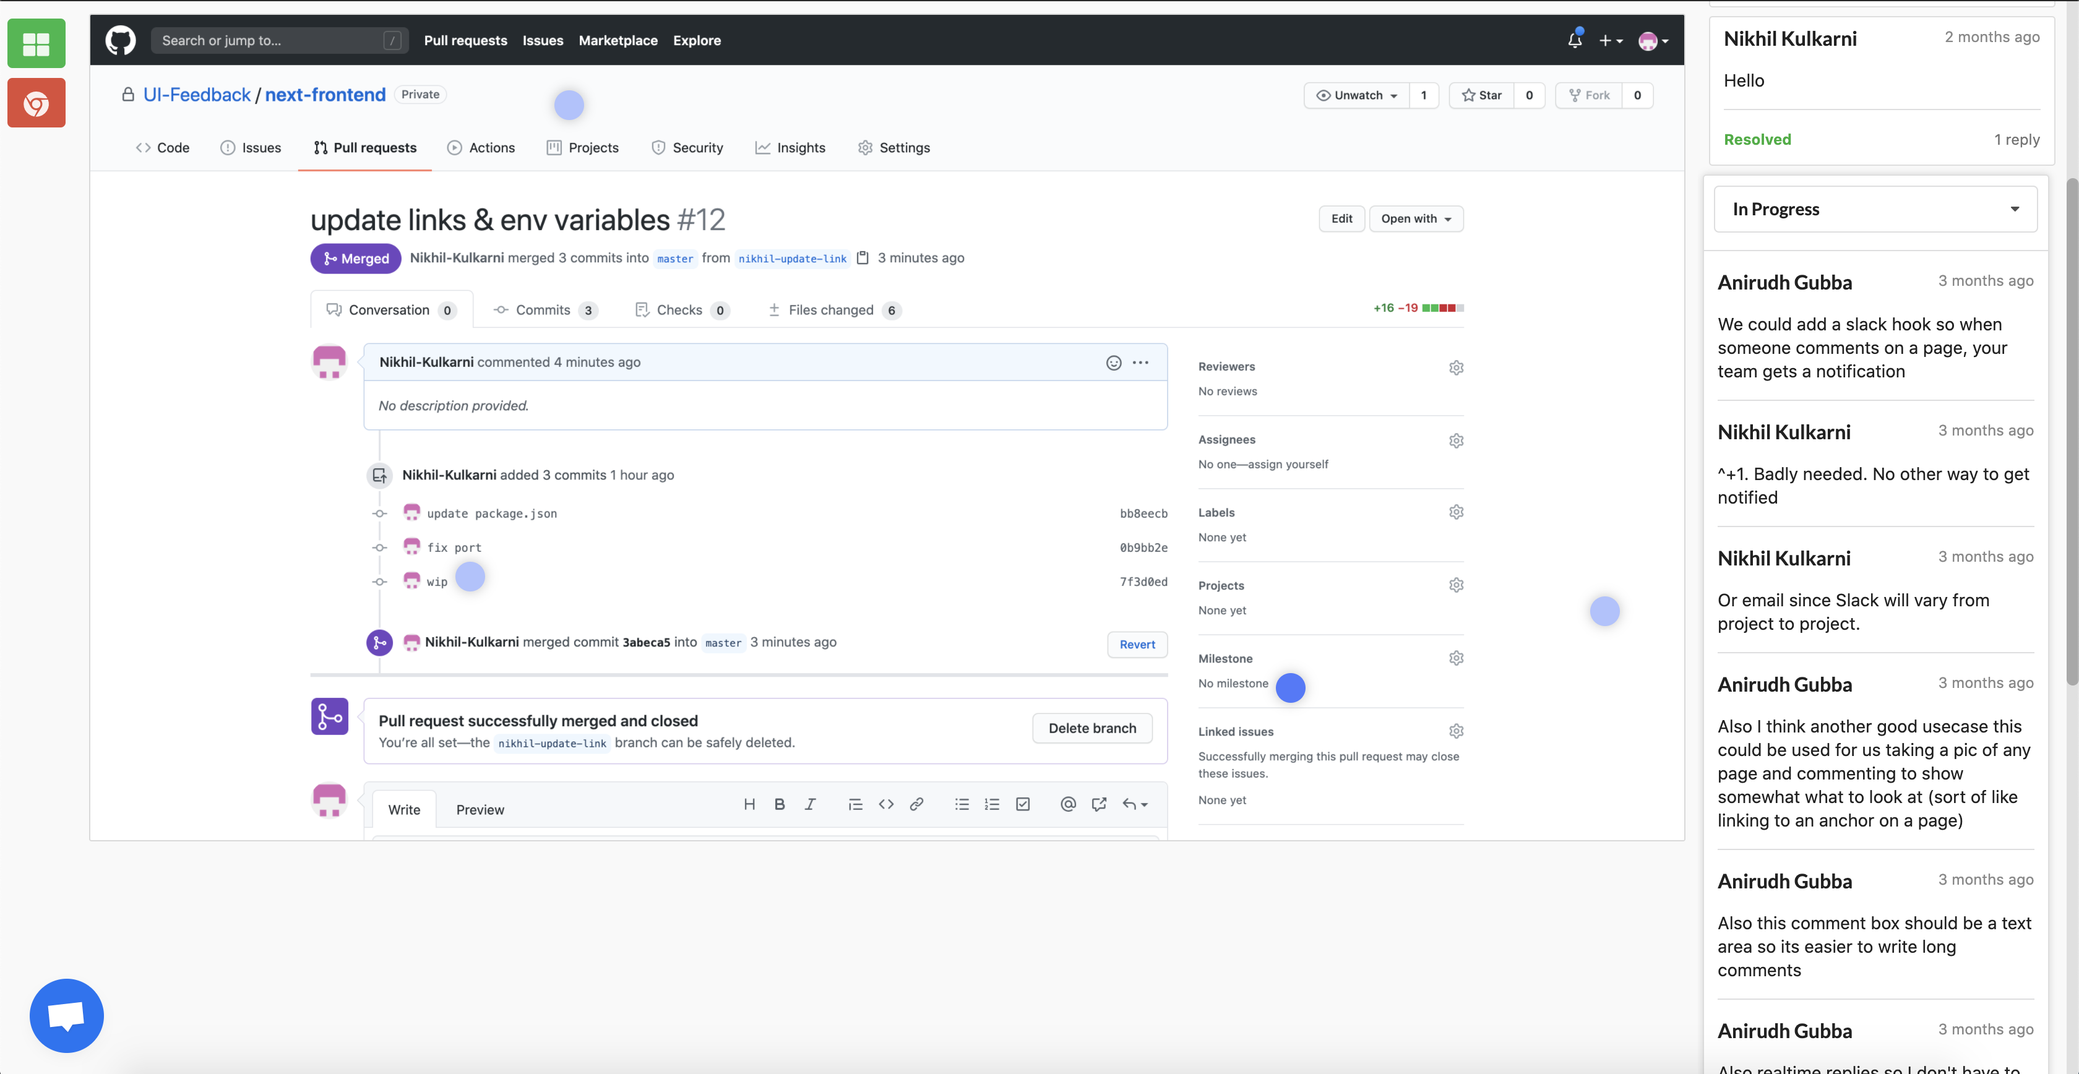Expand the plus create-new menu
Screen dimensions: 2079x1074
point(1610,40)
